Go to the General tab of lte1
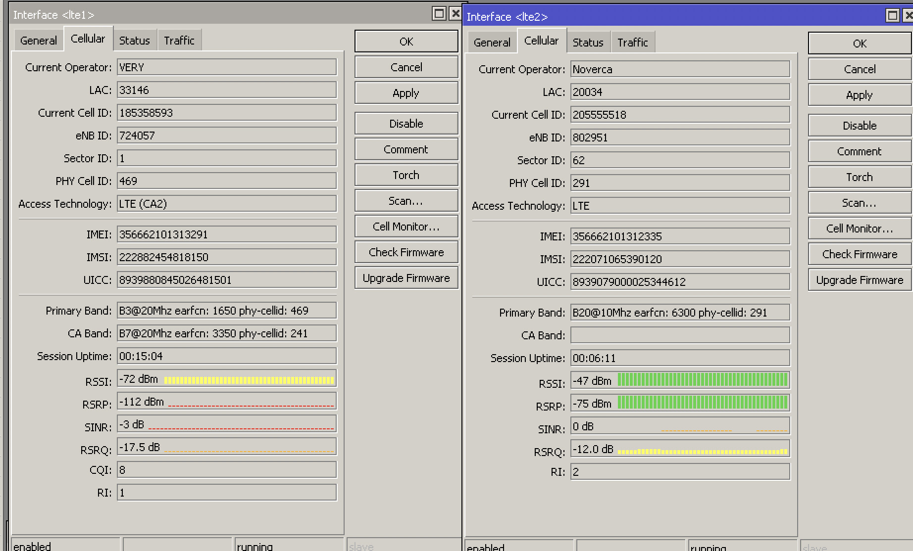 (38, 40)
